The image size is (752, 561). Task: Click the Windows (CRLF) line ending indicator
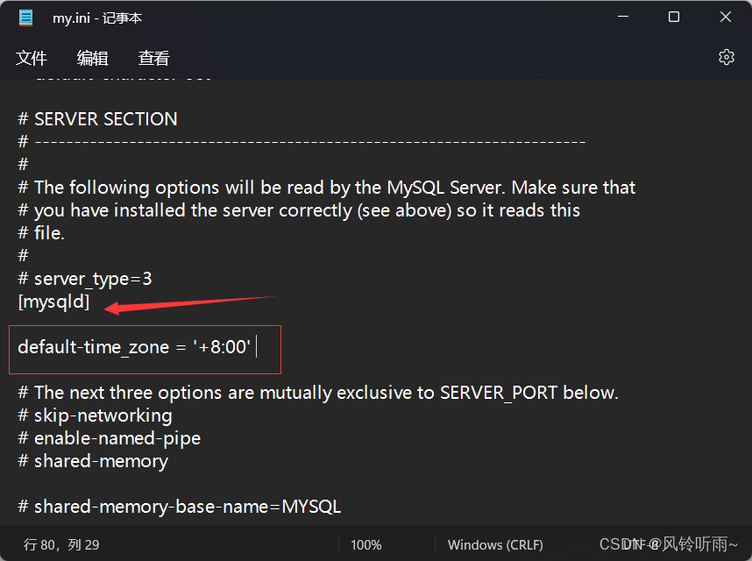point(495,544)
